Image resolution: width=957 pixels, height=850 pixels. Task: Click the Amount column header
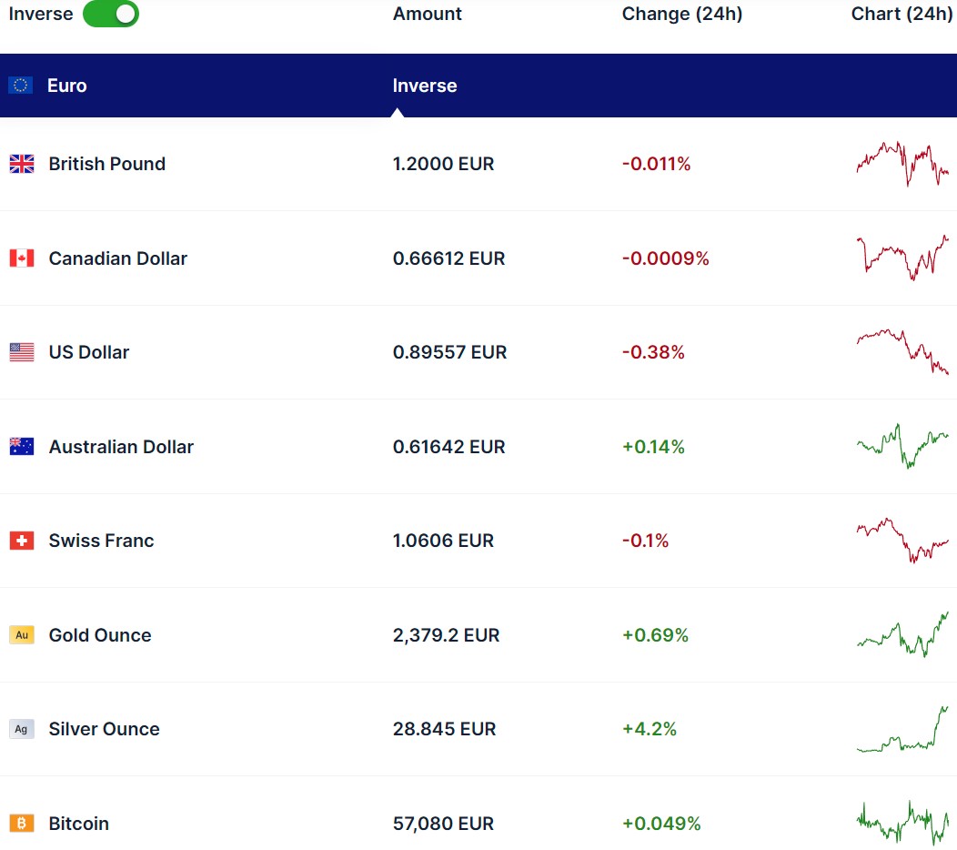427,14
